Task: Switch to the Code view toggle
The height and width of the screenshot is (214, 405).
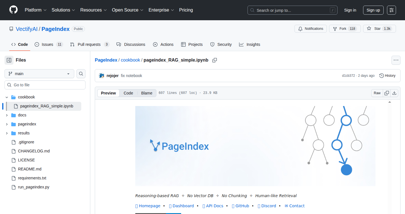Action: point(128,93)
